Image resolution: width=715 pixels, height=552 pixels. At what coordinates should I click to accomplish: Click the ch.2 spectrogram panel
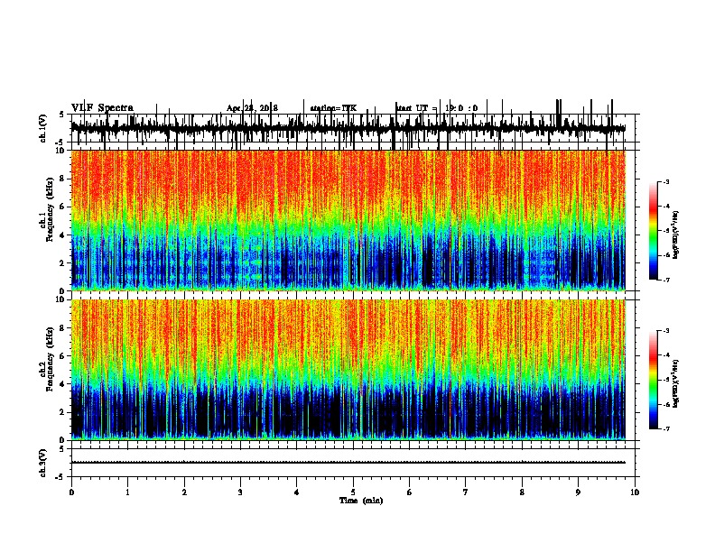pos(348,370)
